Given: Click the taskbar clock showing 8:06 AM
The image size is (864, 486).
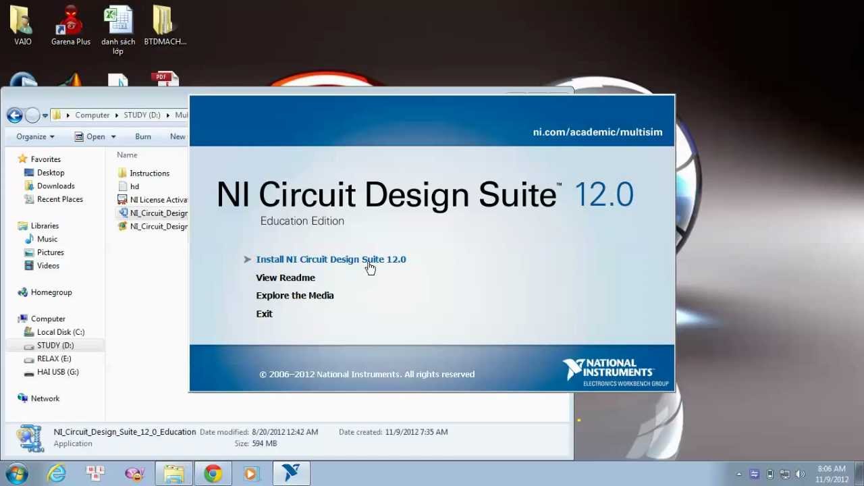Looking at the screenshot, I should [x=832, y=474].
